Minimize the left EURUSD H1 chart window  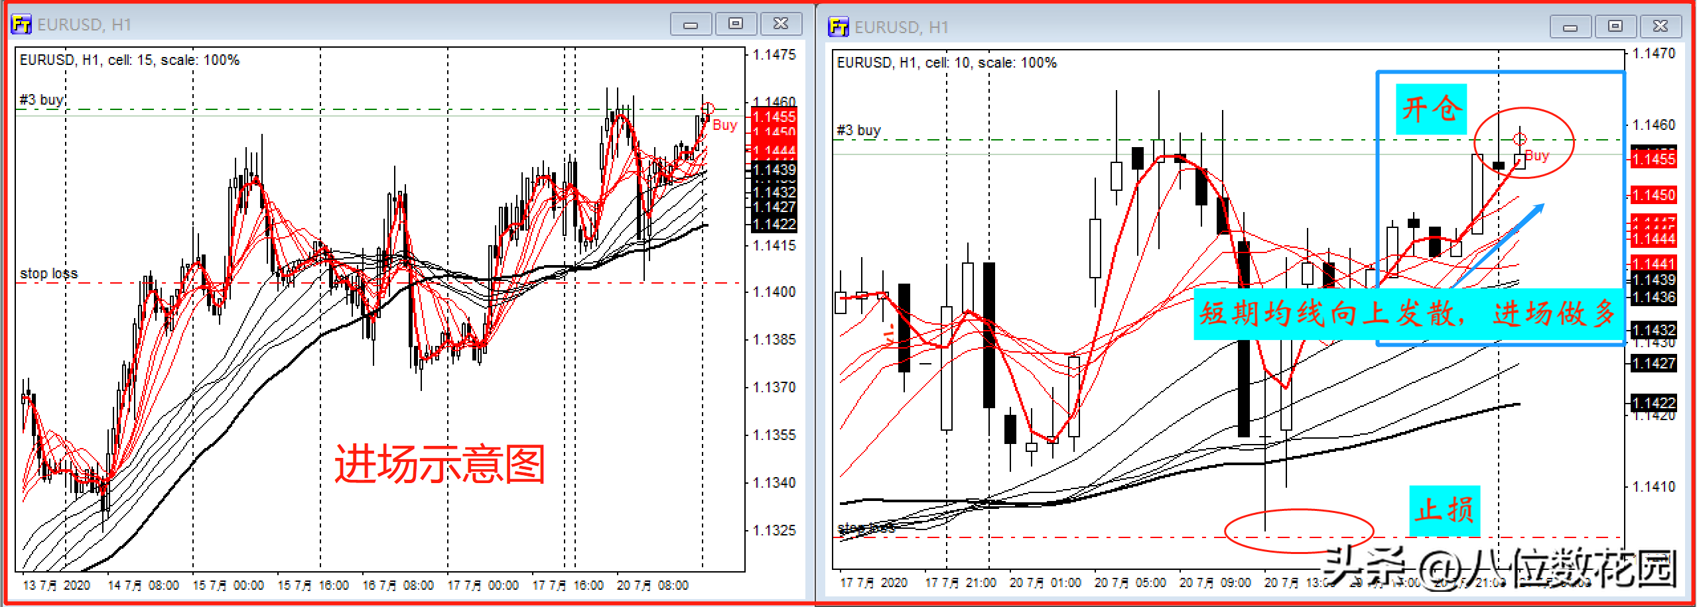click(691, 25)
